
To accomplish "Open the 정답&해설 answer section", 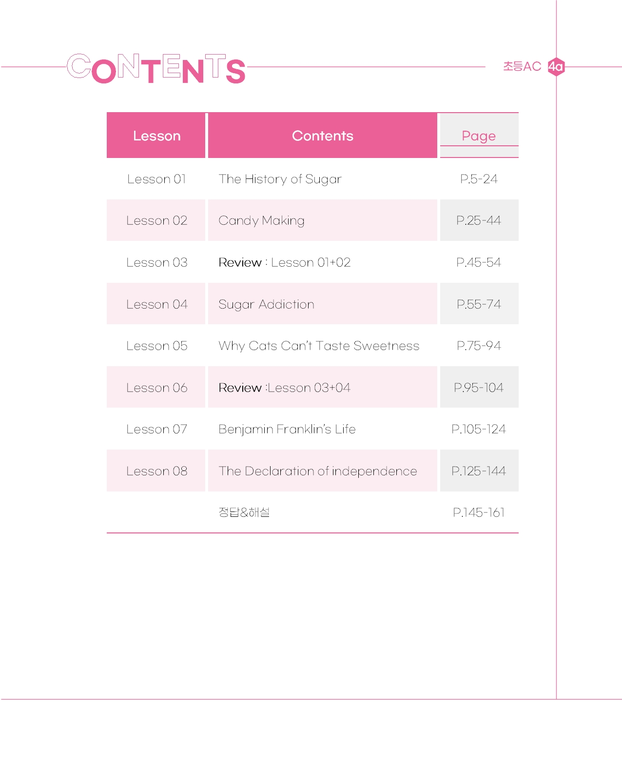I will tap(244, 512).
